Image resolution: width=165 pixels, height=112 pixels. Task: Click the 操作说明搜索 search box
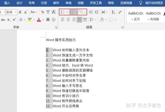click(x=154, y=3)
